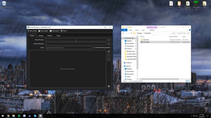The width and height of the screenshot is (211, 118).
Task: Add a module with the plus button
Action: coord(109,51)
